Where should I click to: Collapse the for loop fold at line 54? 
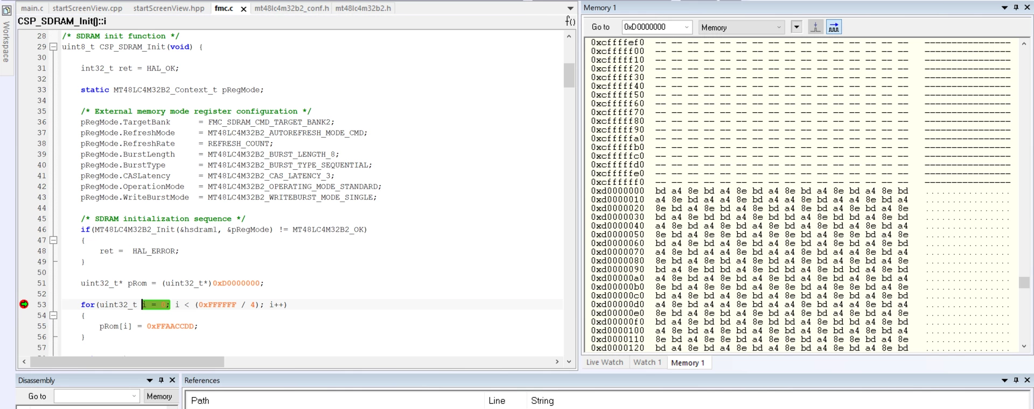[x=53, y=315]
